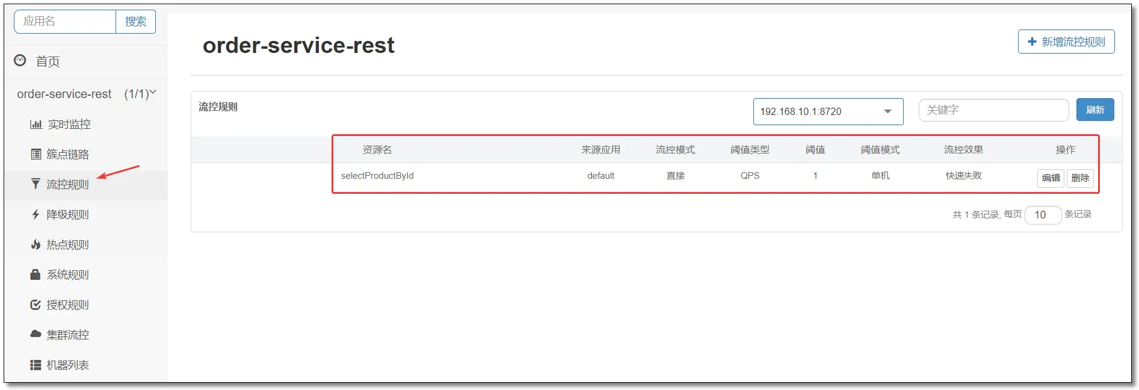The image size is (1139, 390).
Task: Click the plus icon on 新增流控规则
Action: [x=1032, y=42]
